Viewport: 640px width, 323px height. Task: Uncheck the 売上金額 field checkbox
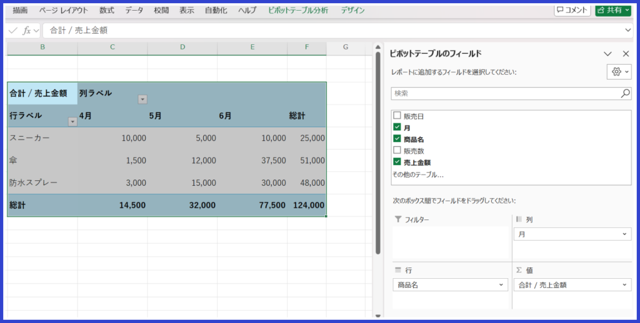[397, 162]
